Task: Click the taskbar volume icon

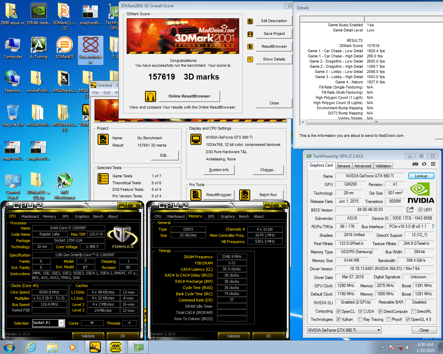Action: click(408, 347)
